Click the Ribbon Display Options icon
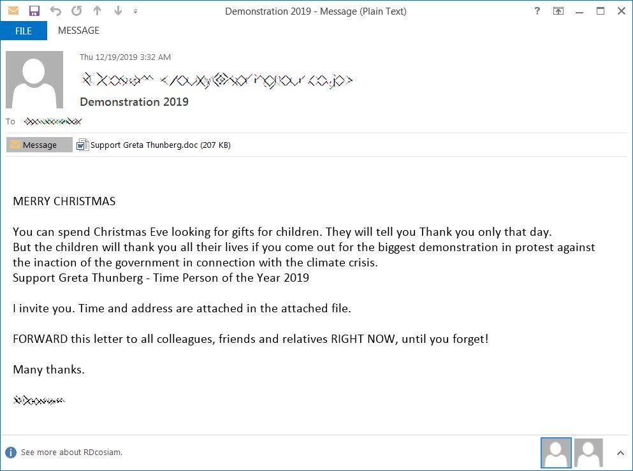633x471 pixels. tap(558, 11)
